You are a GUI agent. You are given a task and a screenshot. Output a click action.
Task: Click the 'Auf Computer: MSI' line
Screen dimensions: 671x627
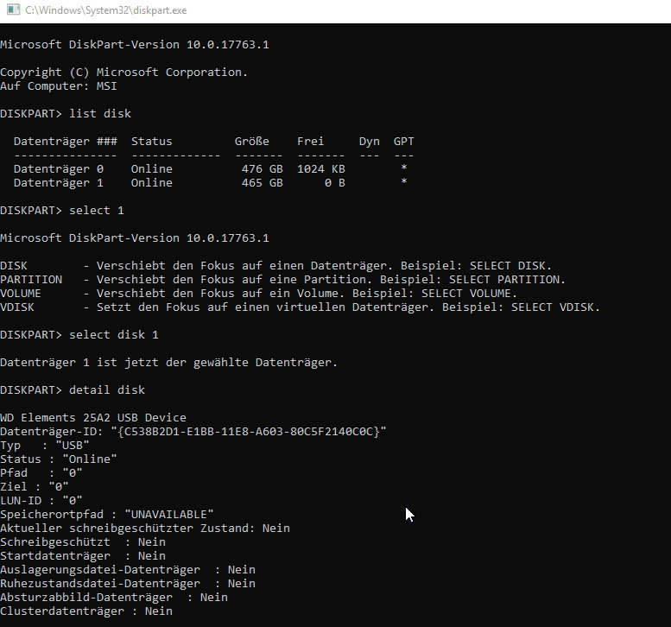tap(58, 85)
